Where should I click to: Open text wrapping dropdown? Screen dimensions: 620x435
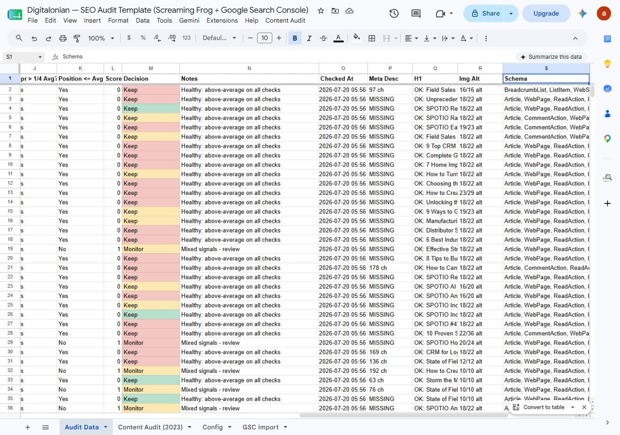448,38
